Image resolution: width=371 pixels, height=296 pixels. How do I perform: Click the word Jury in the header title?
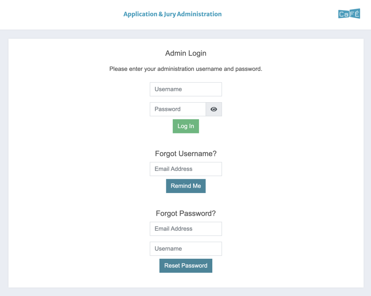point(170,14)
